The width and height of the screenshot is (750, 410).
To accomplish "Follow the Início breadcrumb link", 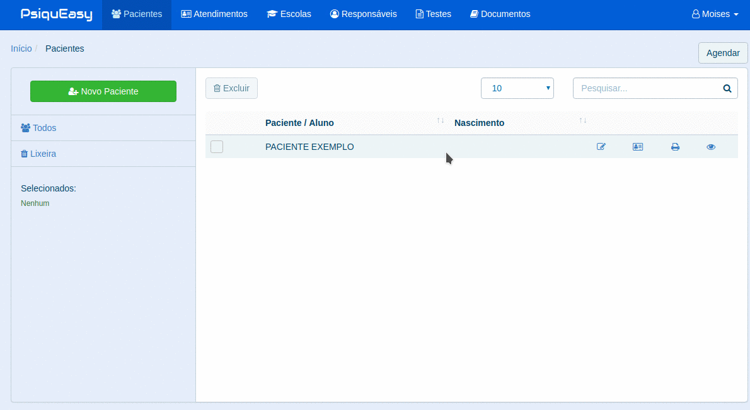I will coord(21,48).
